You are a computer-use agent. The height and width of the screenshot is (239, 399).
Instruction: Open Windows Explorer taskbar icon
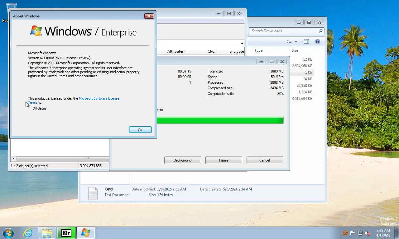47,233
